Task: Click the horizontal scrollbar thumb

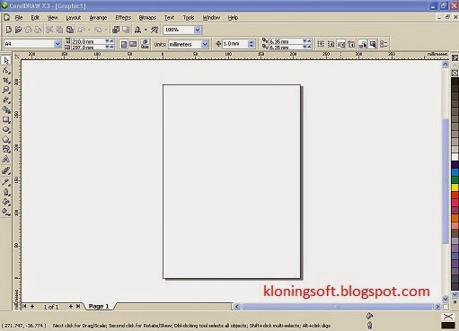Action: click(x=337, y=307)
